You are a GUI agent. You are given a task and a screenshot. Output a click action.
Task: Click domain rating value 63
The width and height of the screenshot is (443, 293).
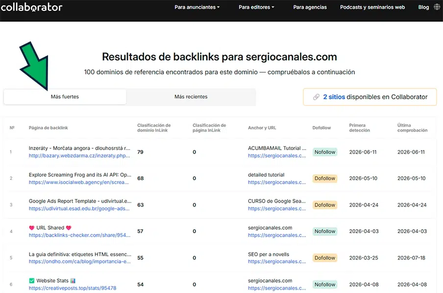[x=141, y=205]
